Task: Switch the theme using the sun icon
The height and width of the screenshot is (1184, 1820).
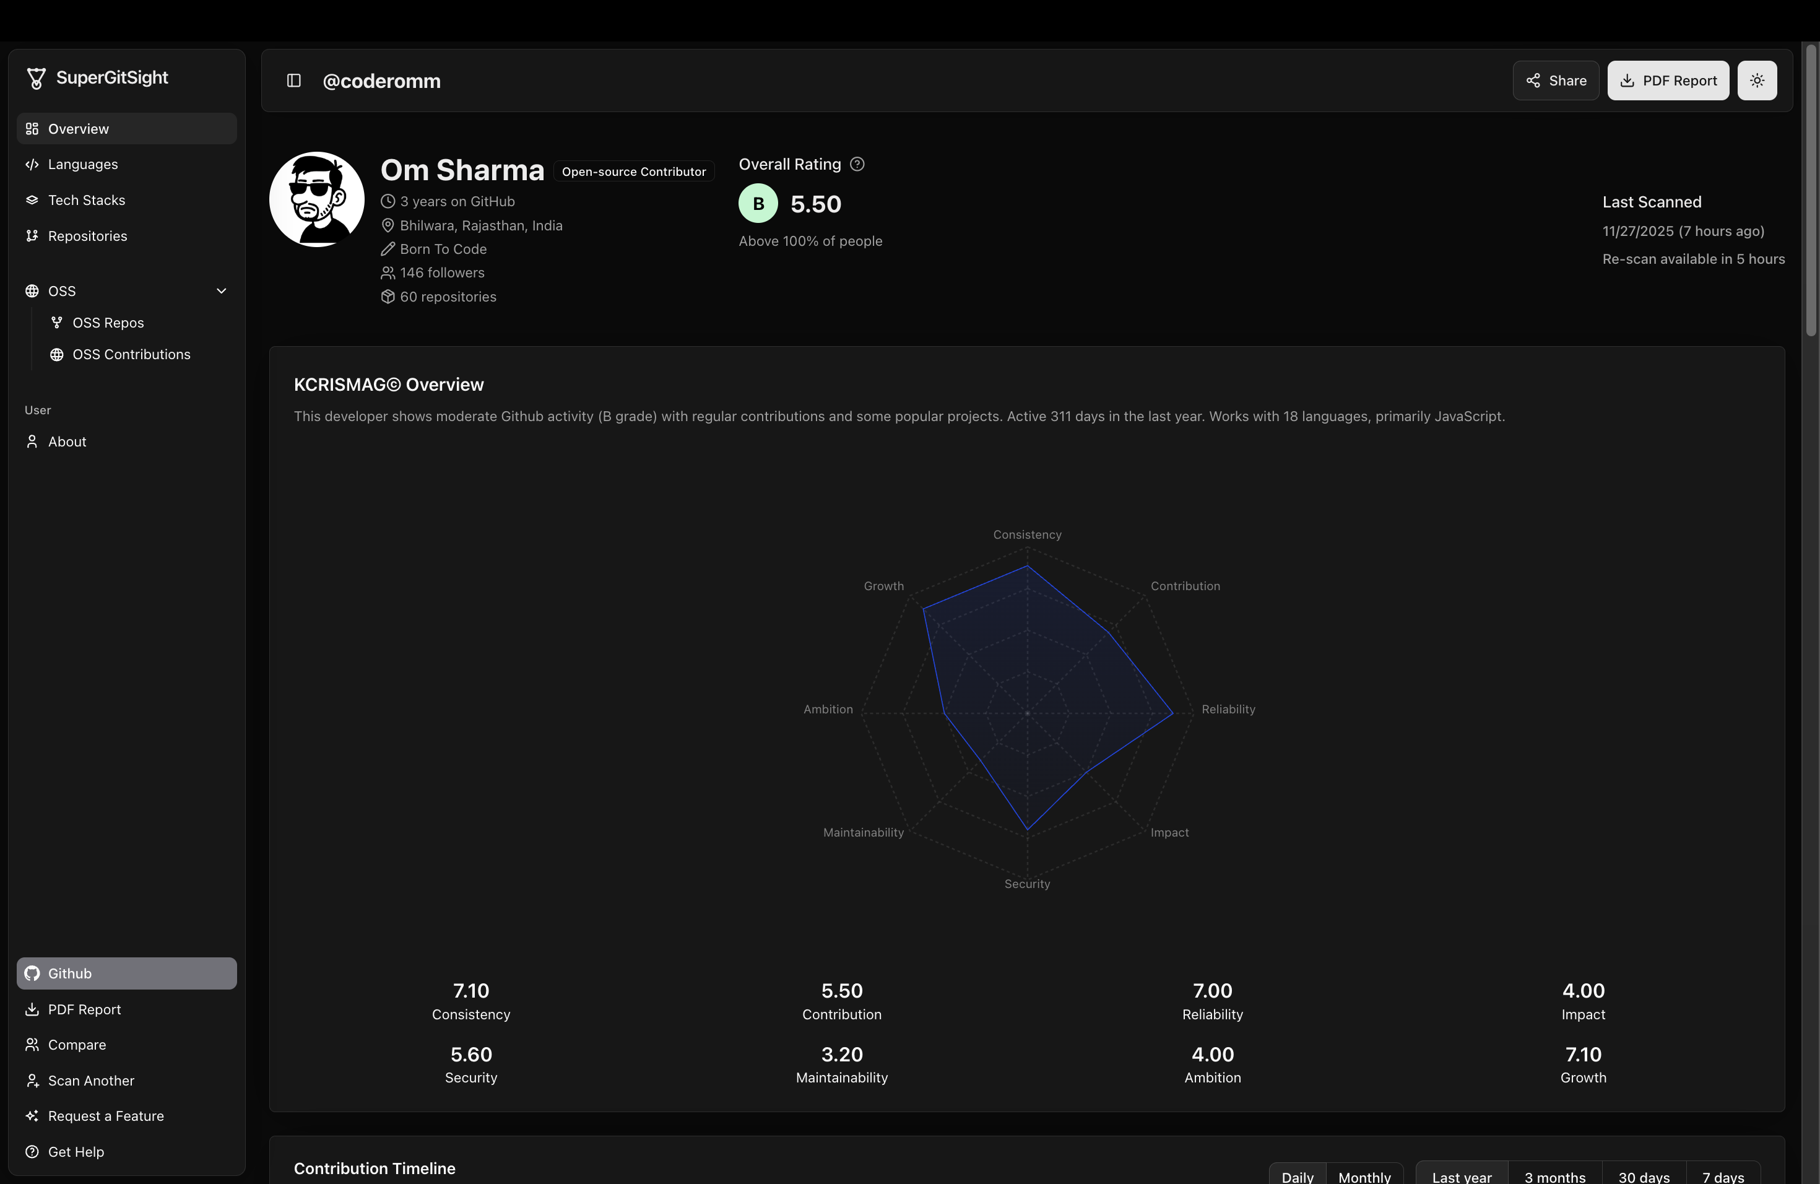Action: [x=1757, y=81]
